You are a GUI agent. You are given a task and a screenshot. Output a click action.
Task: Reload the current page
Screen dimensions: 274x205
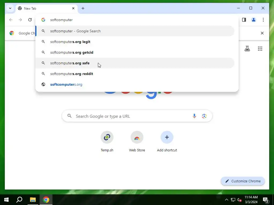(30, 20)
